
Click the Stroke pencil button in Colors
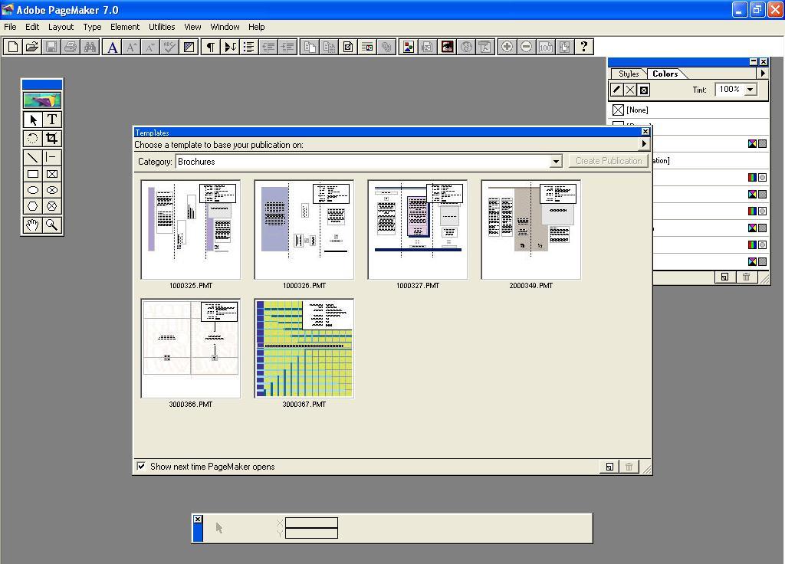[617, 90]
